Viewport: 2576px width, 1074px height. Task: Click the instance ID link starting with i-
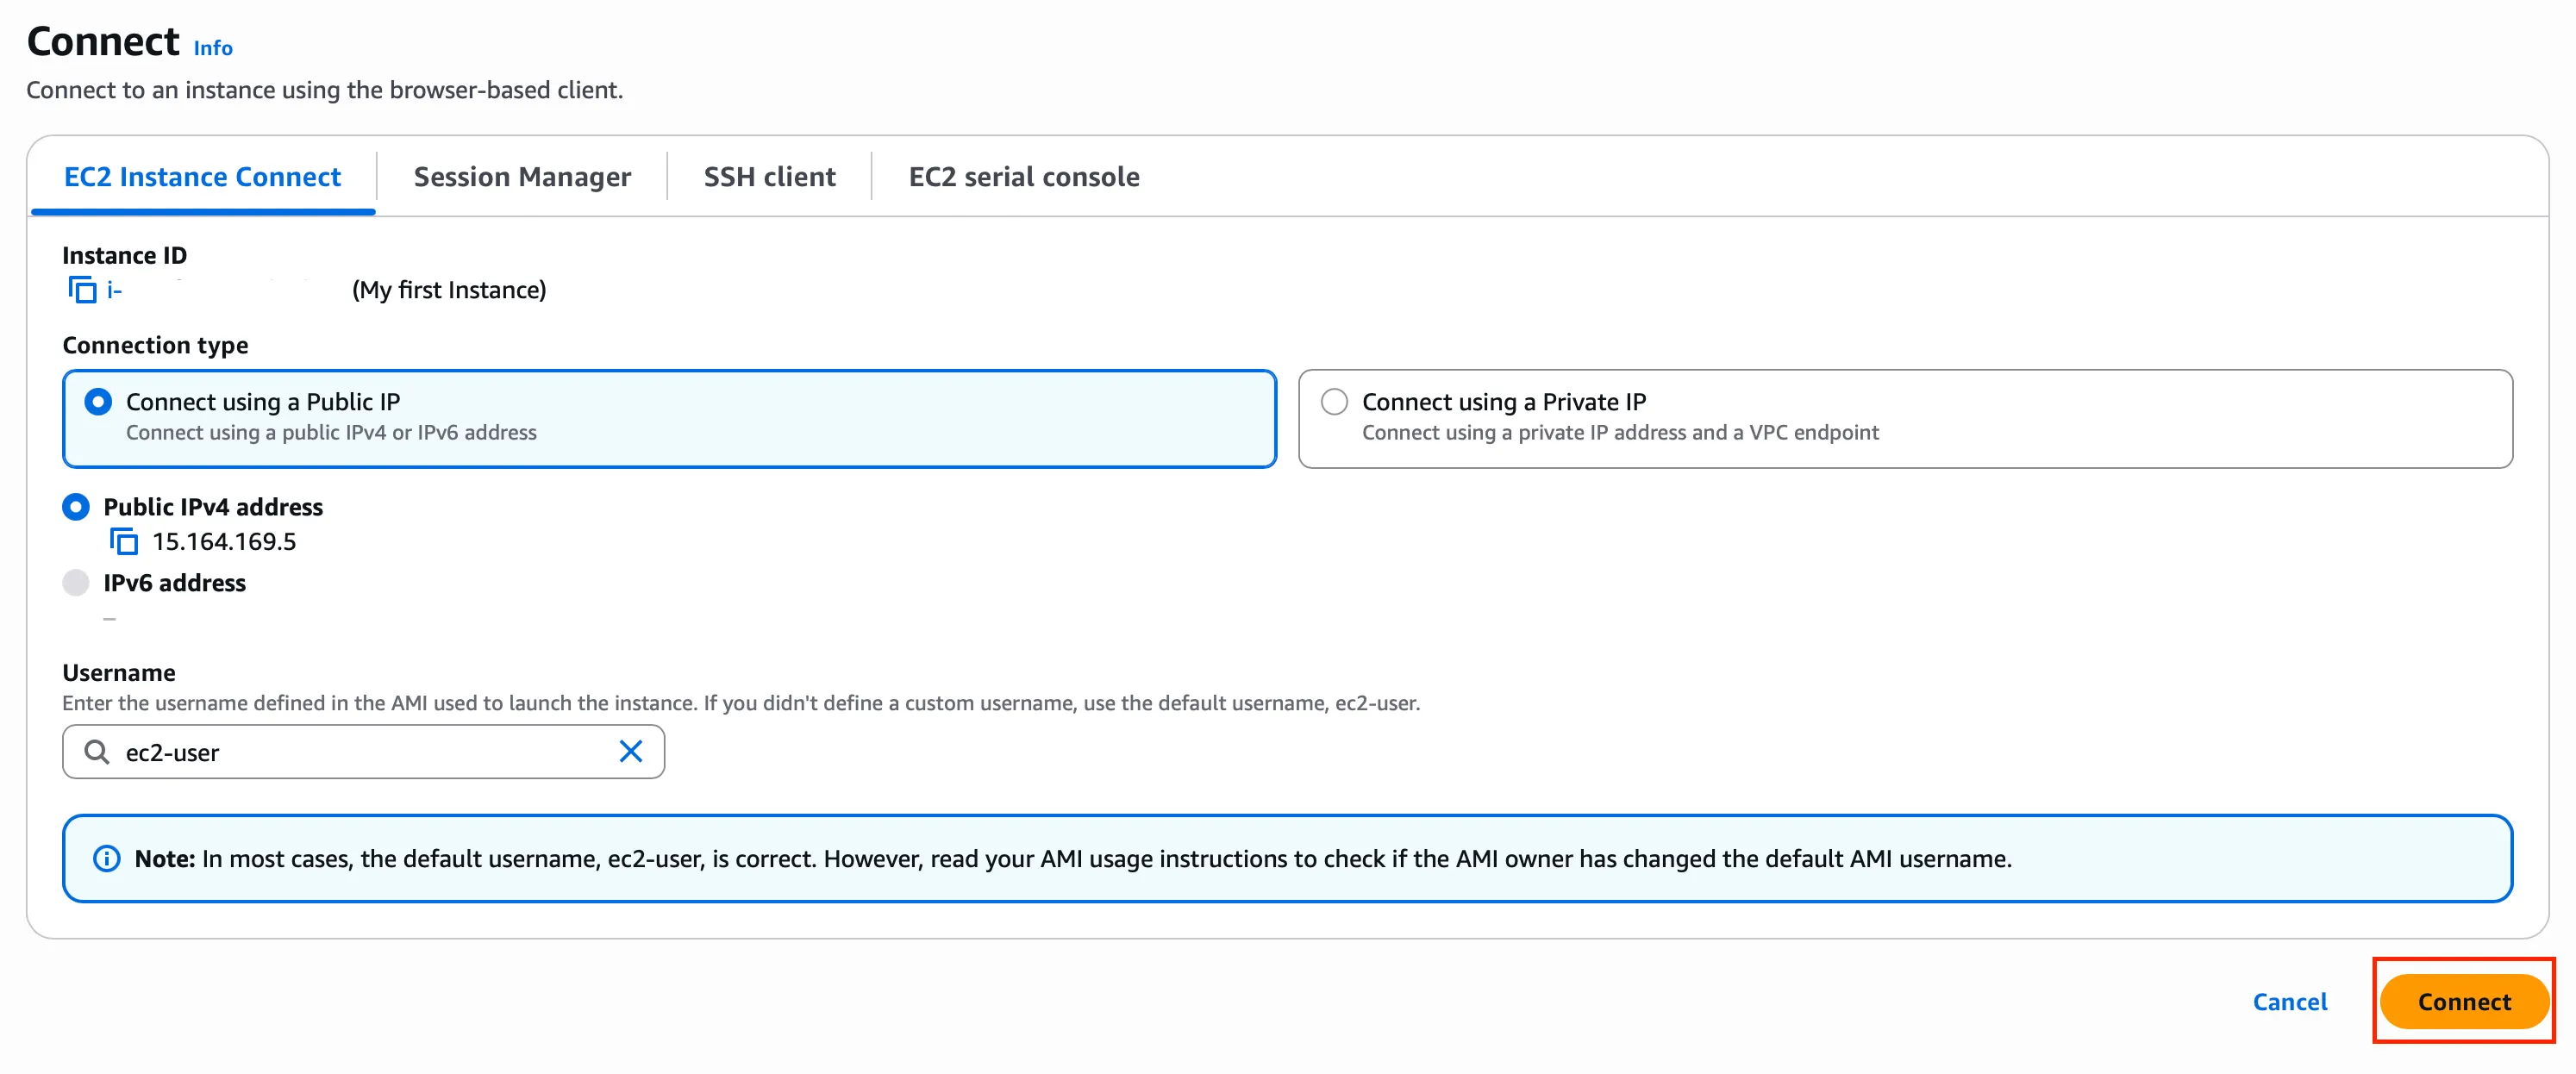[x=115, y=290]
